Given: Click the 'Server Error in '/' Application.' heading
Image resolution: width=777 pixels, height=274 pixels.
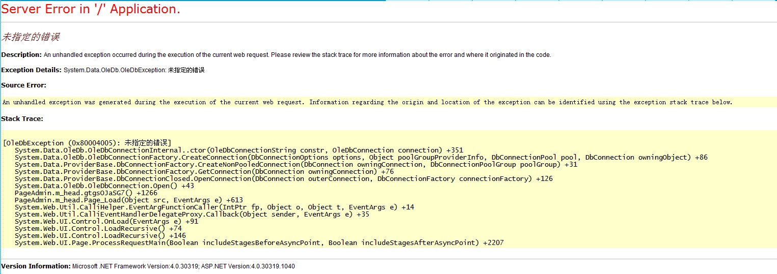Looking at the screenshot, I should (91, 9).
